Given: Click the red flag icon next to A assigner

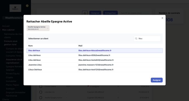Looking at the screenshot, I should (88, 86).
